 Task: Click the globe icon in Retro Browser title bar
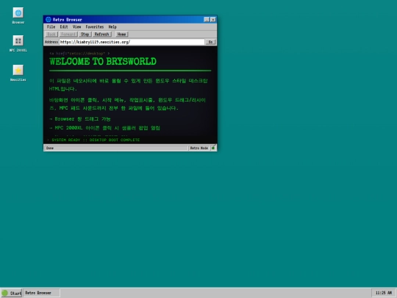48,20
